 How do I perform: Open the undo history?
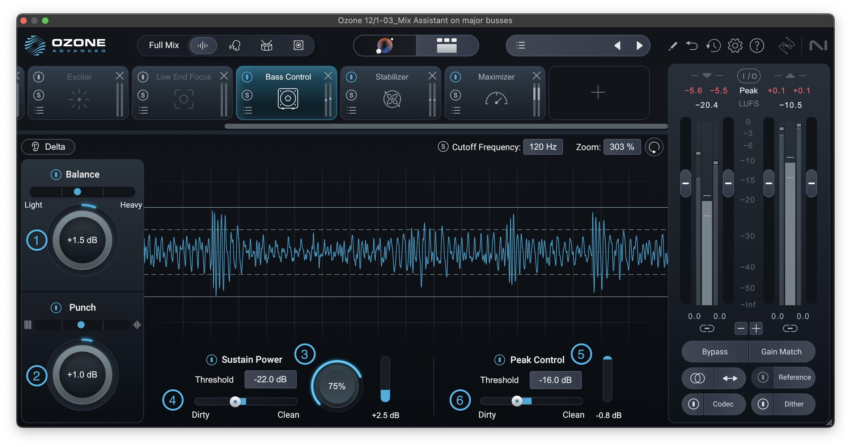(713, 46)
